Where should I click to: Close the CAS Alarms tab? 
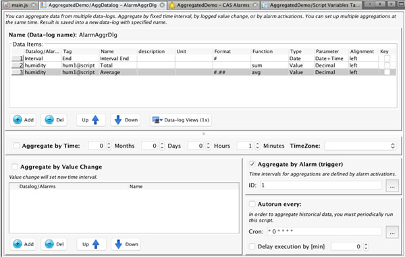pos(255,5)
